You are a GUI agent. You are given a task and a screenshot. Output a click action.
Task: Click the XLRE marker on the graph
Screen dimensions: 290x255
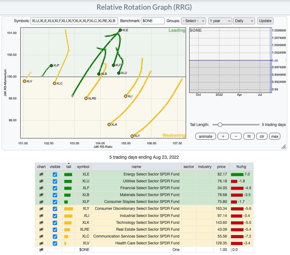pos(86,99)
